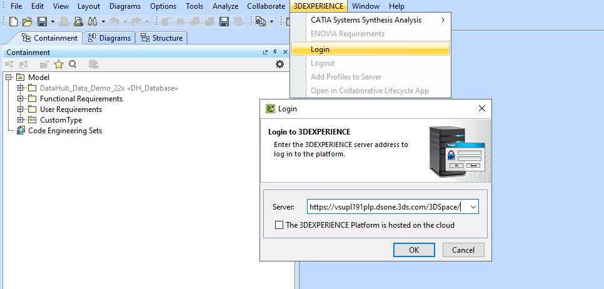
Task: Click the Containment tab hierarchy icon
Action: (26, 38)
